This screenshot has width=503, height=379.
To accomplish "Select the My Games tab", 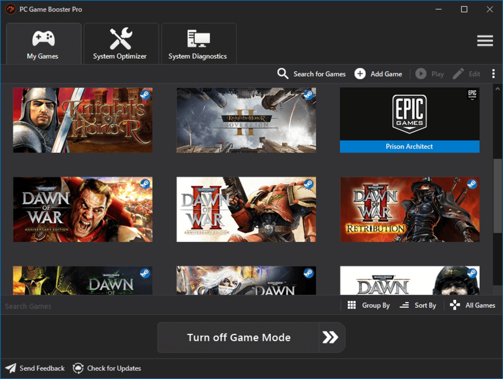I will (43, 43).
